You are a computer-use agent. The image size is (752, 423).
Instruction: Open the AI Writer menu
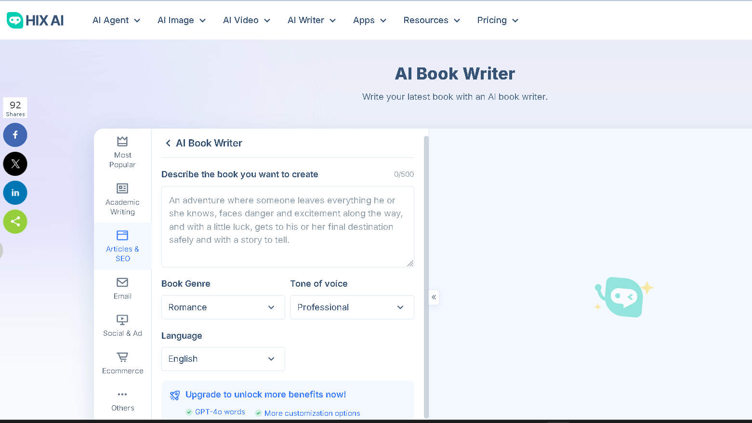pyautogui.click(x=311, y=20)
